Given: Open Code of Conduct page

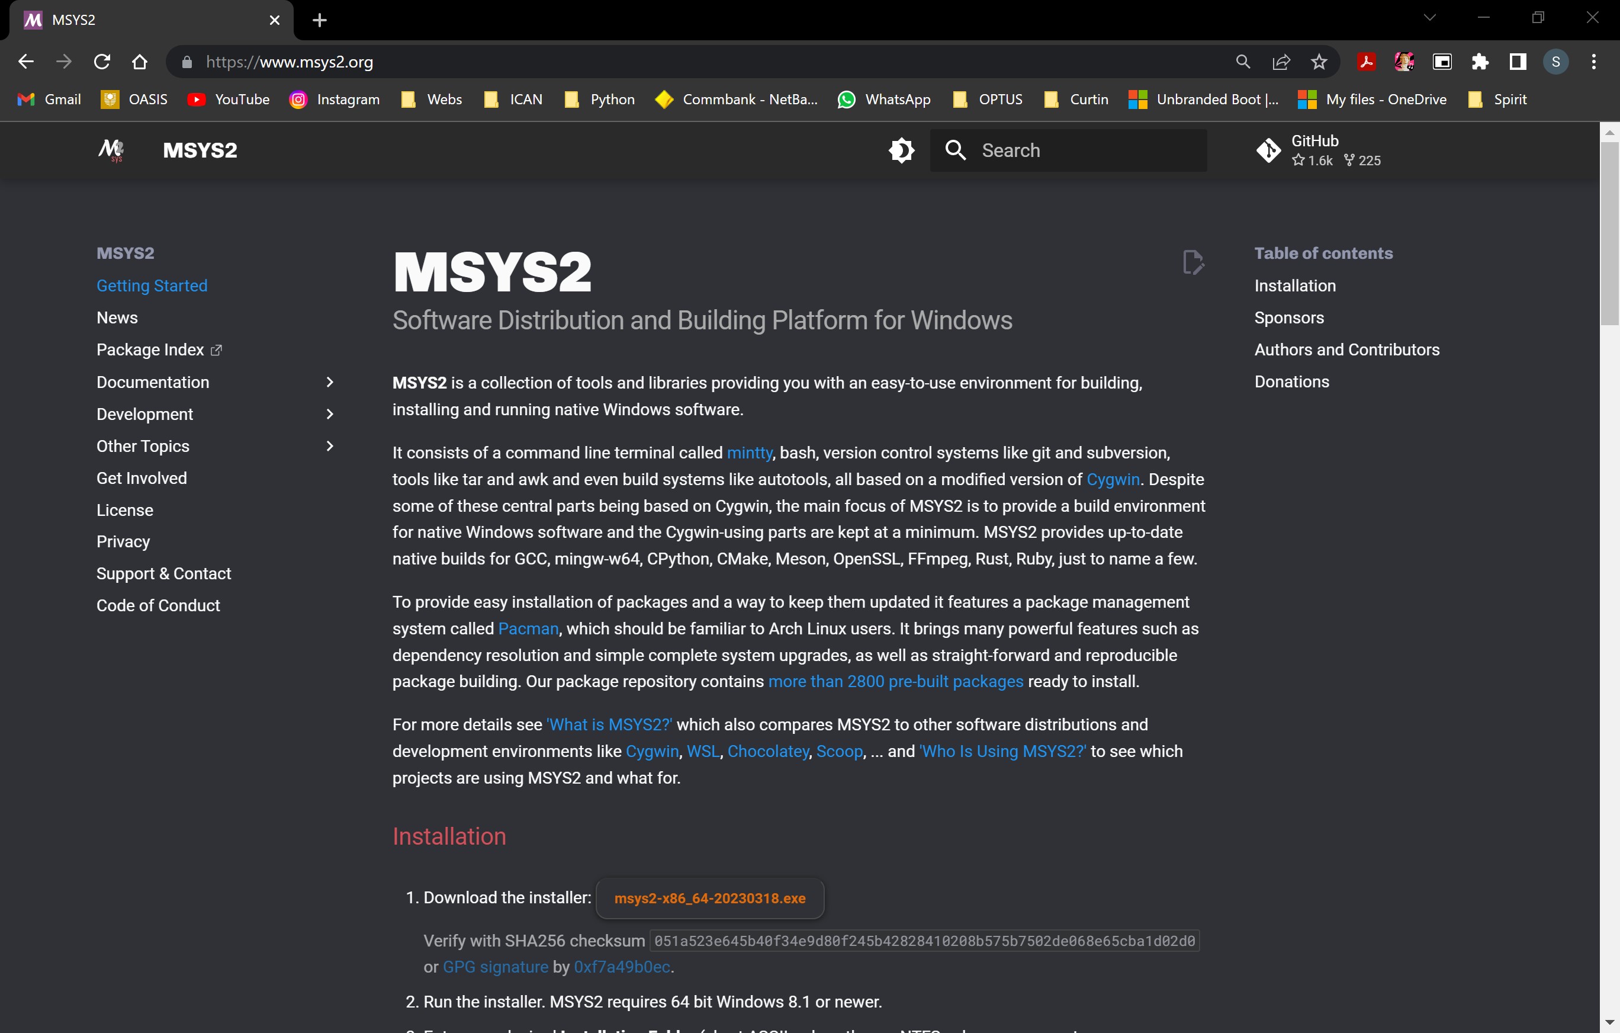Looking at the screenshot, I should pos(158,606).
